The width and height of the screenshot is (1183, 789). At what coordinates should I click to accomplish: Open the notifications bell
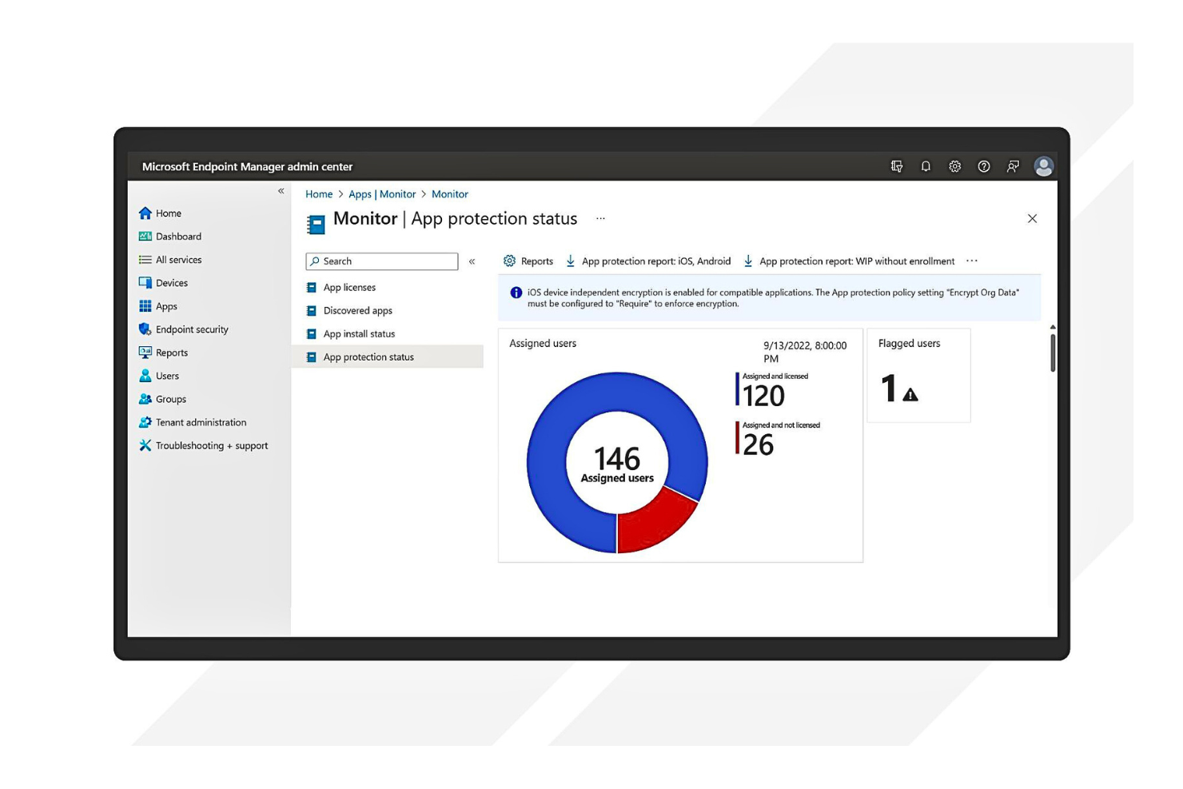[x=926, y=166]
